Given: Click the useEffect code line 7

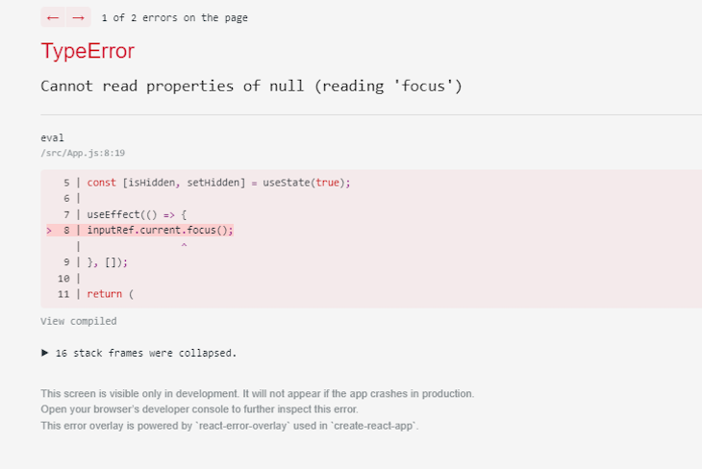Looking at the screenshot, I should (137, 215).
